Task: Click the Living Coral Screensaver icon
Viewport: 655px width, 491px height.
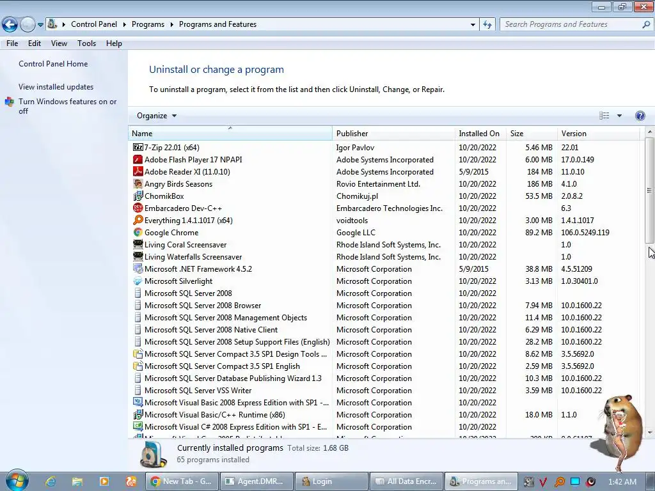Action: pos(138,244)
